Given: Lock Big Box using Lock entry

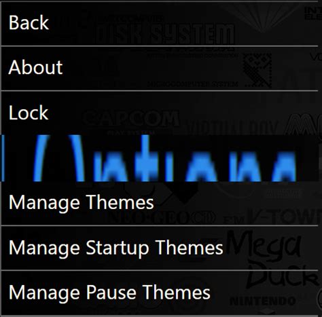Looking at the screenshot, I should tap(160, 113).
